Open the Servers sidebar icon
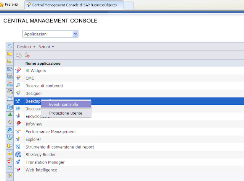The width and height of the screenshot is (244, 181). (x=10, y=107)
